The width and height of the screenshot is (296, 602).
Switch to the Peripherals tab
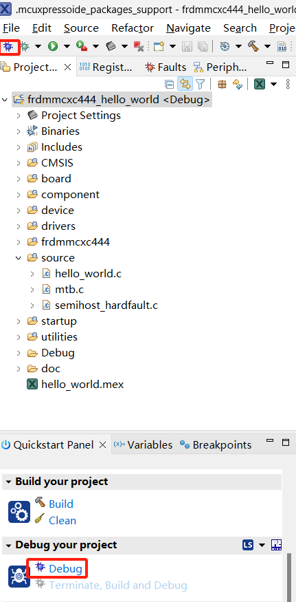click(x=220, y=67)
